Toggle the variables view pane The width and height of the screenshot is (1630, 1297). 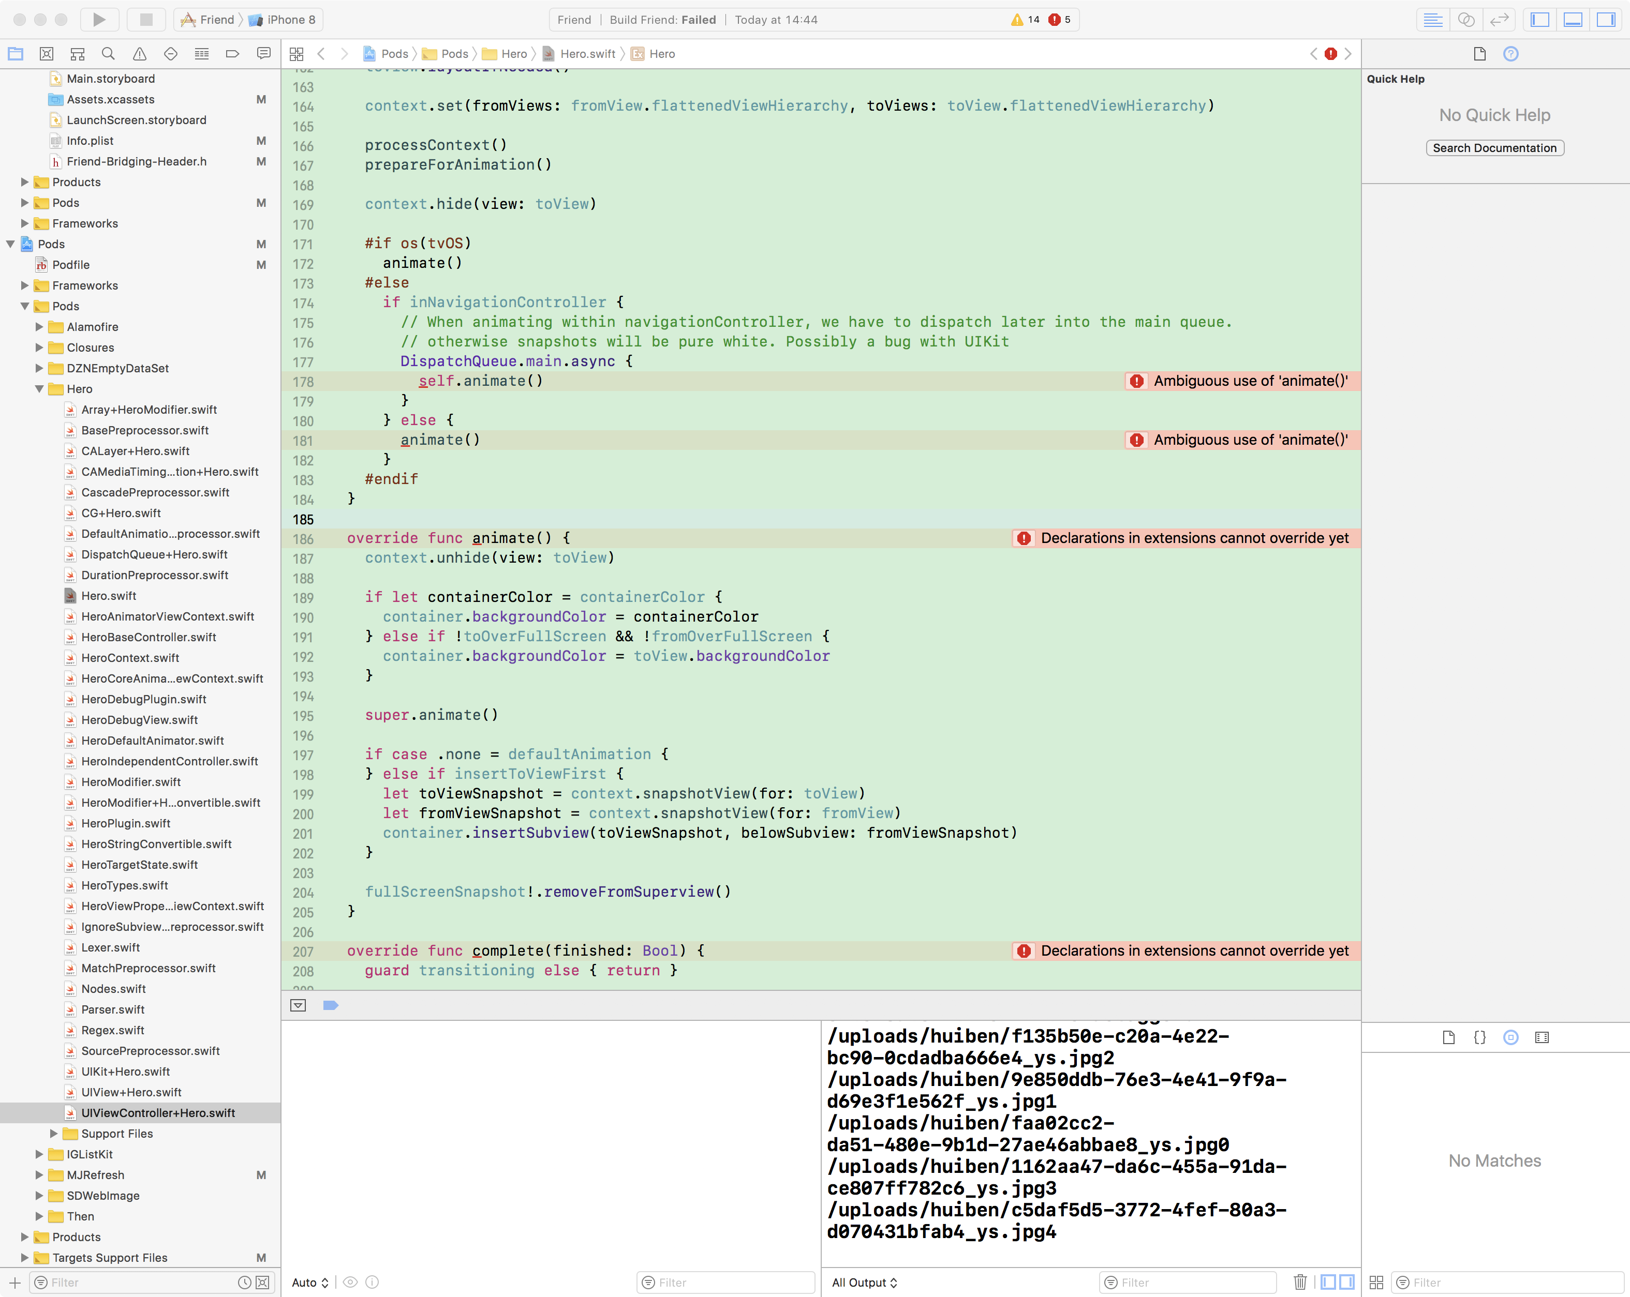tap(1328, 1282)
